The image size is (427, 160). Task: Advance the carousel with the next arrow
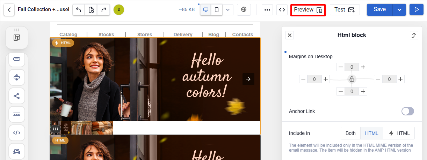coord(248,79)
